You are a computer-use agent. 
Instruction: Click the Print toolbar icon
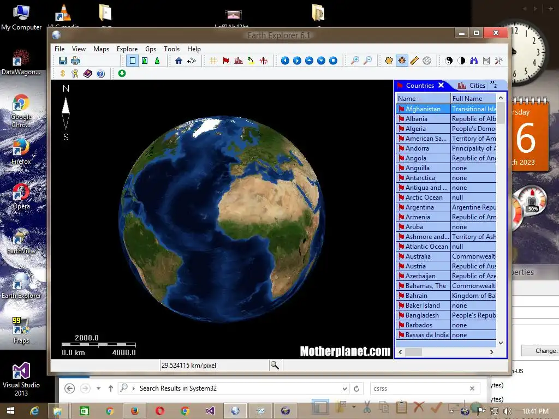pyautogui.click(x=75, y=61)
